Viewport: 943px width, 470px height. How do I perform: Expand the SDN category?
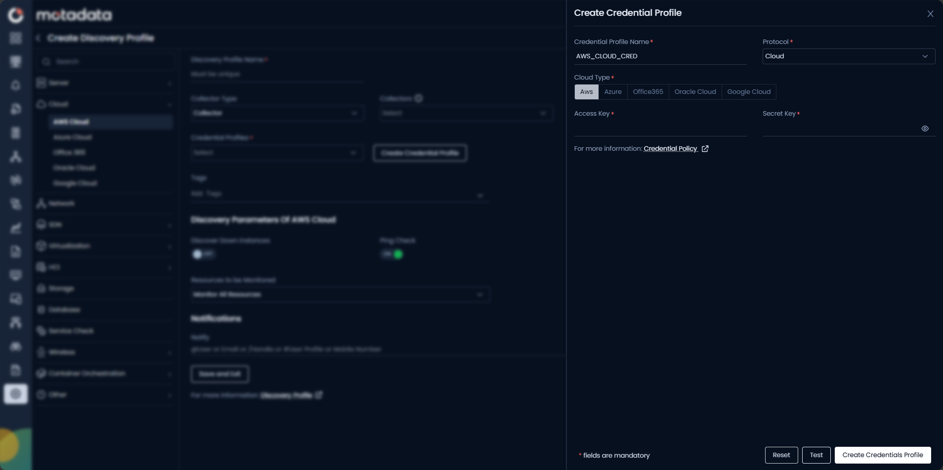coord(104,225)
